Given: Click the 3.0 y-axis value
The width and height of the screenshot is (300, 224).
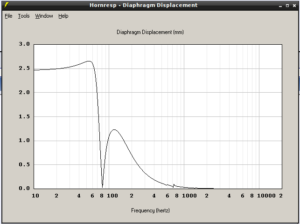Looking at the screenshot, I should tap(24, 44).
